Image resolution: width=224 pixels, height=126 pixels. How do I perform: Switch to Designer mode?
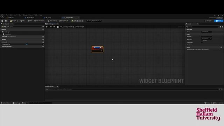[x=208, y=21]
